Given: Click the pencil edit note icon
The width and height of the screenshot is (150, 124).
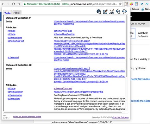Looking at the screenshot, I should point(105,12).
